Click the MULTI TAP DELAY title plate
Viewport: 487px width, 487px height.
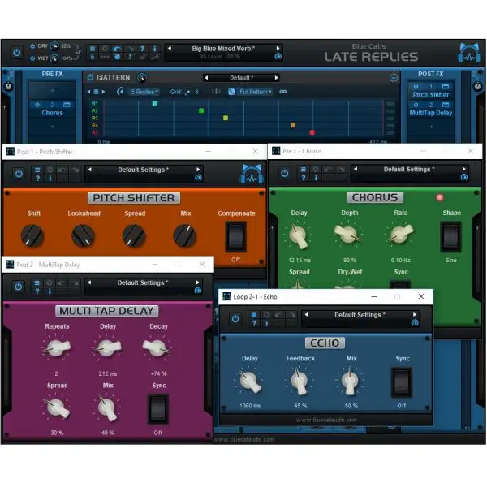pos(107,311)
